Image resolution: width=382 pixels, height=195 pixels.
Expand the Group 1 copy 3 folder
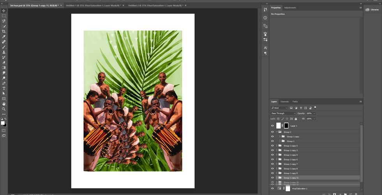[277, 151]
